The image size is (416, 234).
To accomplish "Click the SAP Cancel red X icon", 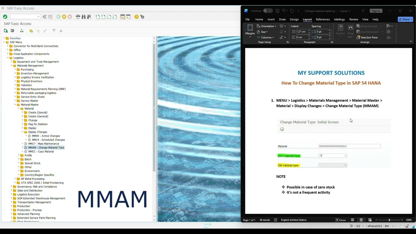I will 70,17.
